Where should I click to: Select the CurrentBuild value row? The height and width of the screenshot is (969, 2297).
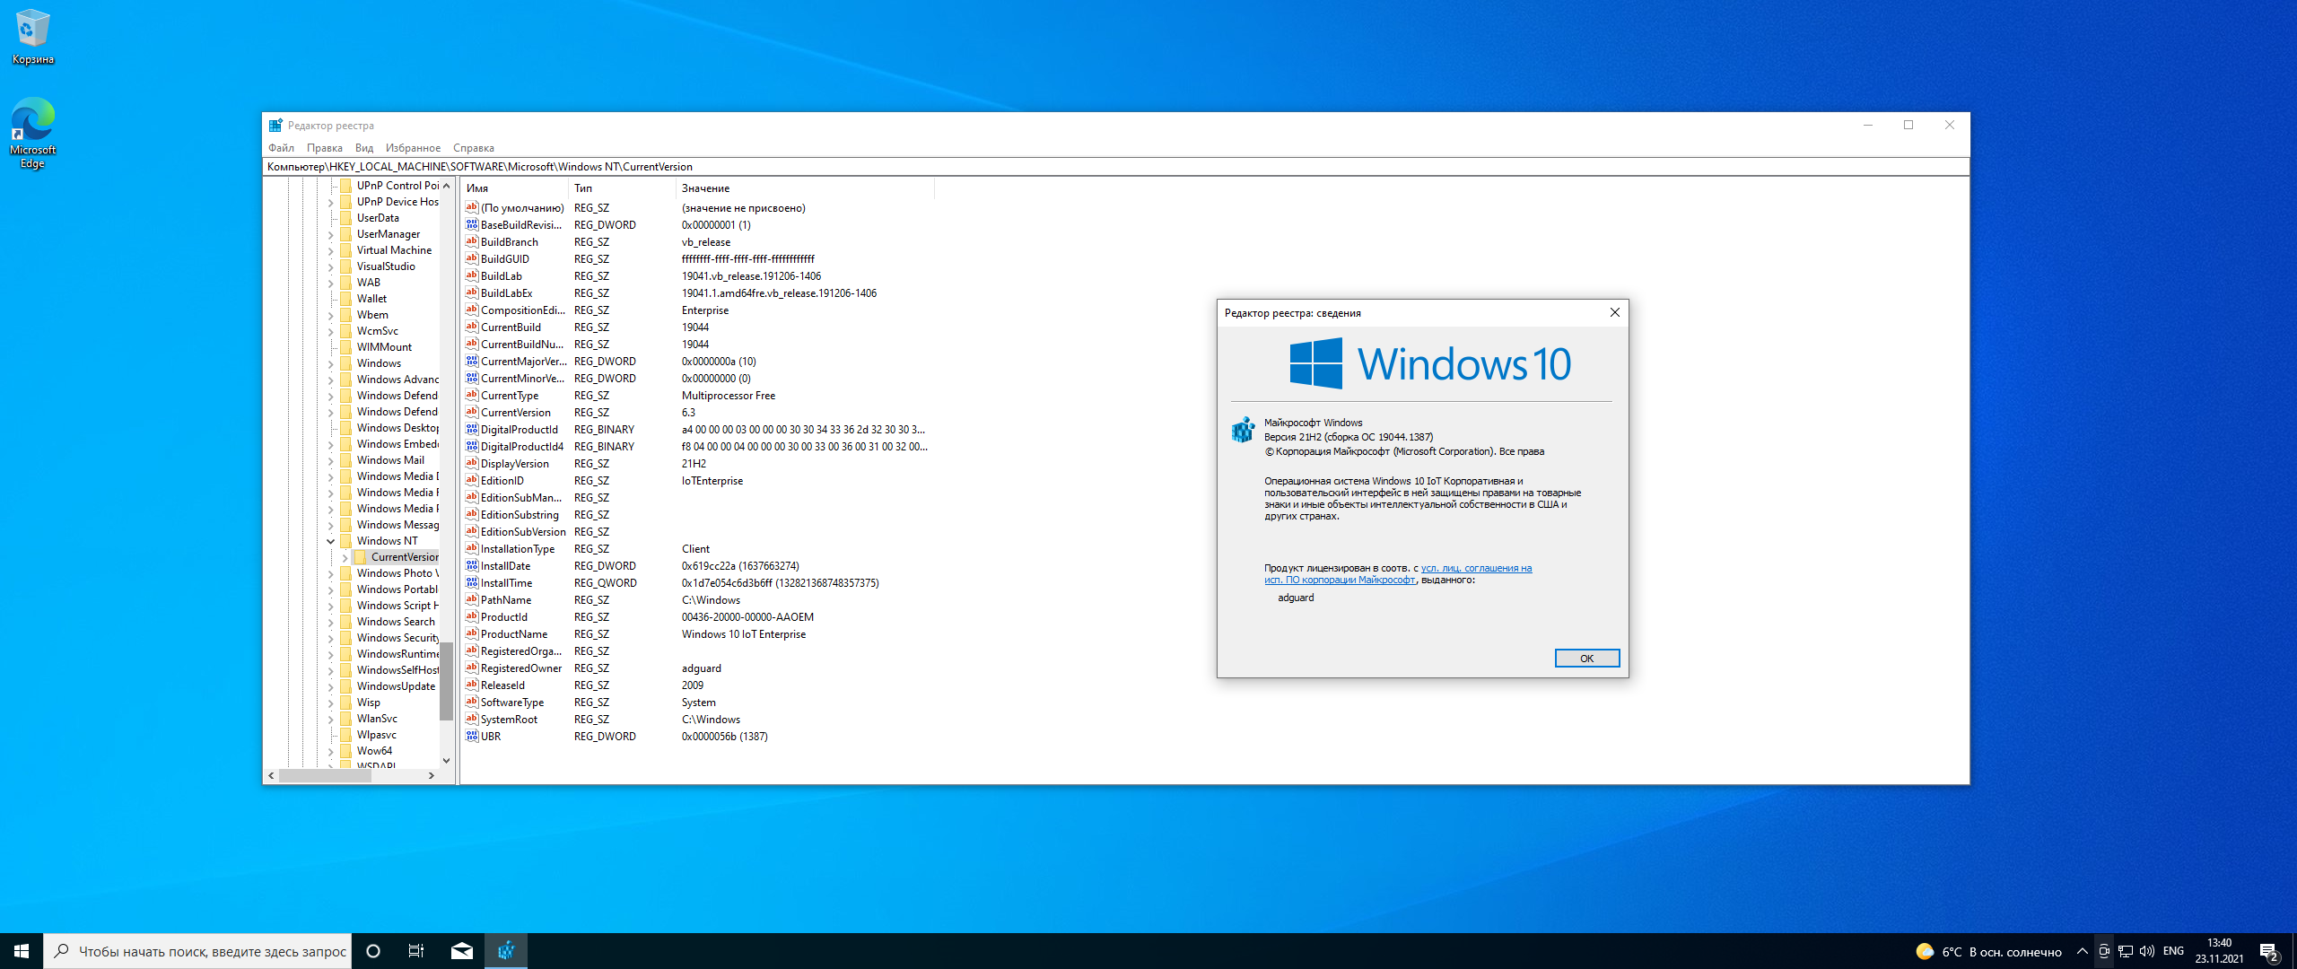point(696,327)
